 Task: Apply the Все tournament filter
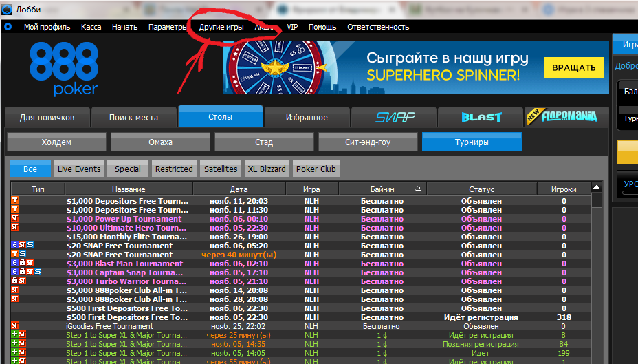[30, 169]
